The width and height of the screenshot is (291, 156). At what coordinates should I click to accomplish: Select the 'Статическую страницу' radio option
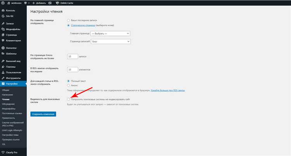click(68, 25)
